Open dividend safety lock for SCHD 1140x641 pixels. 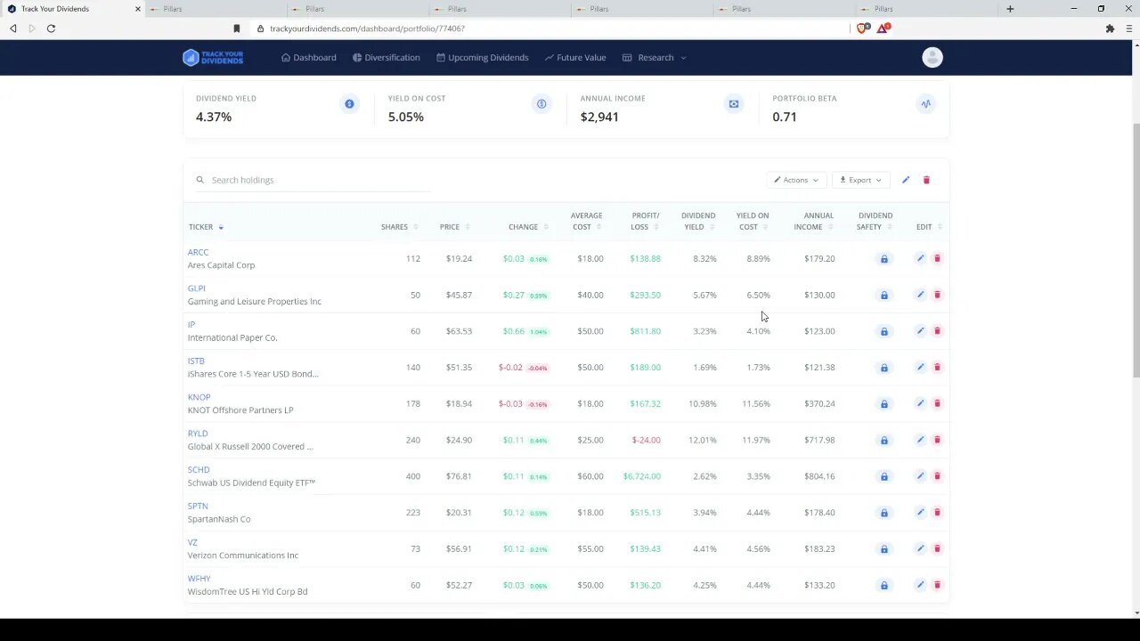click(883, 477)
